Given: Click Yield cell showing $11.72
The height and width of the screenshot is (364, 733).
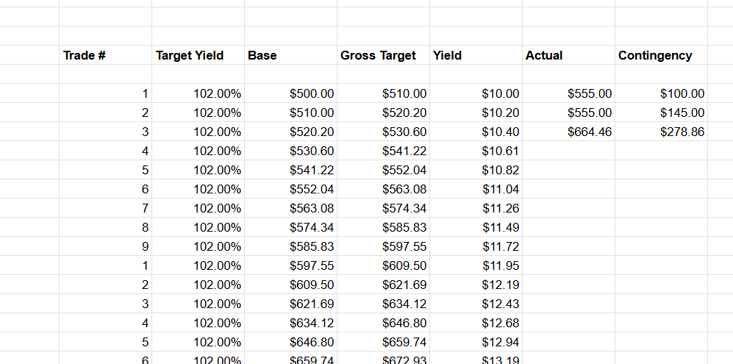Looking at the screenshot, I should (x=476, y=246).
